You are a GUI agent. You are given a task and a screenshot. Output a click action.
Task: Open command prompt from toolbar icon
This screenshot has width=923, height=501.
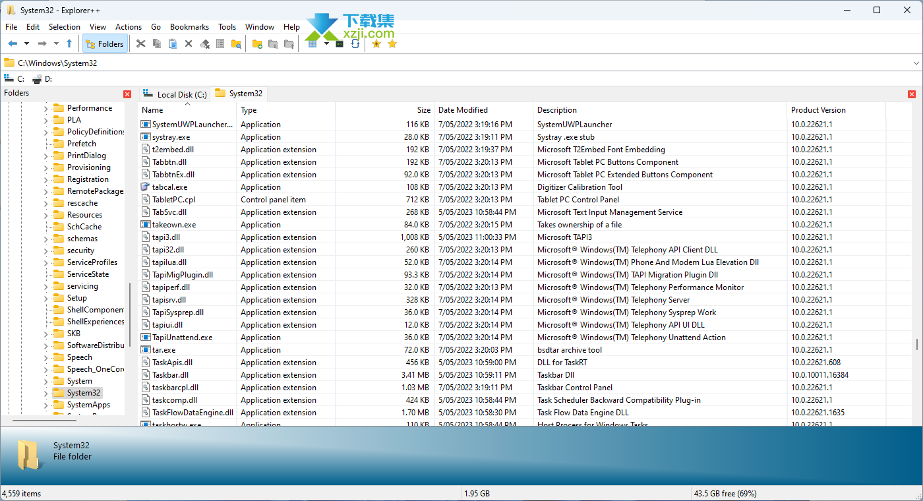tap(340, 44)
